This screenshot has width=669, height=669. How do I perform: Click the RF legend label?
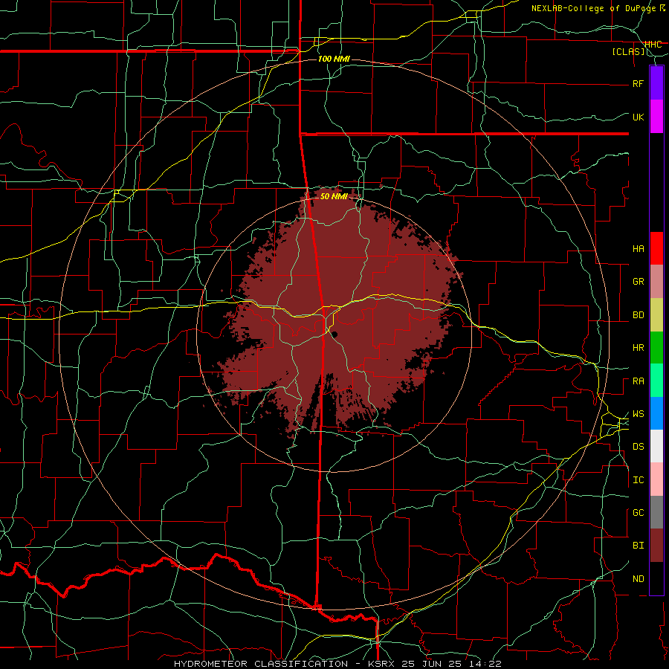(x=638, y=84)
